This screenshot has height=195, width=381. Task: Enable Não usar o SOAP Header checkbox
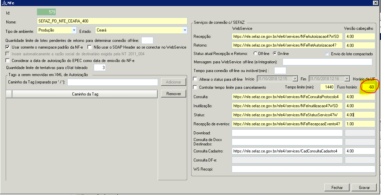pyautogui.click(x=89, y=47)
